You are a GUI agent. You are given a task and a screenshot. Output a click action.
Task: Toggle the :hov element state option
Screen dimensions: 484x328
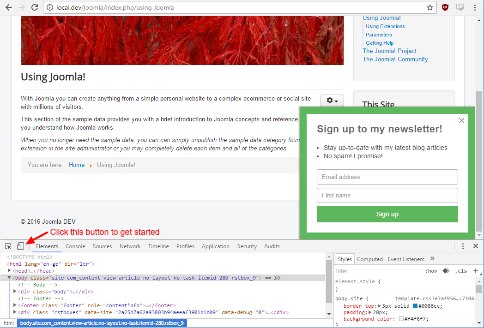(430, 271)
